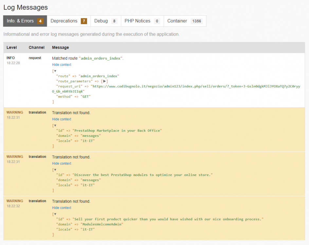Hide context of the 18:22:32 ModulesWelcomeAdmin warning

pyautogui.click(x=62, y=208)
